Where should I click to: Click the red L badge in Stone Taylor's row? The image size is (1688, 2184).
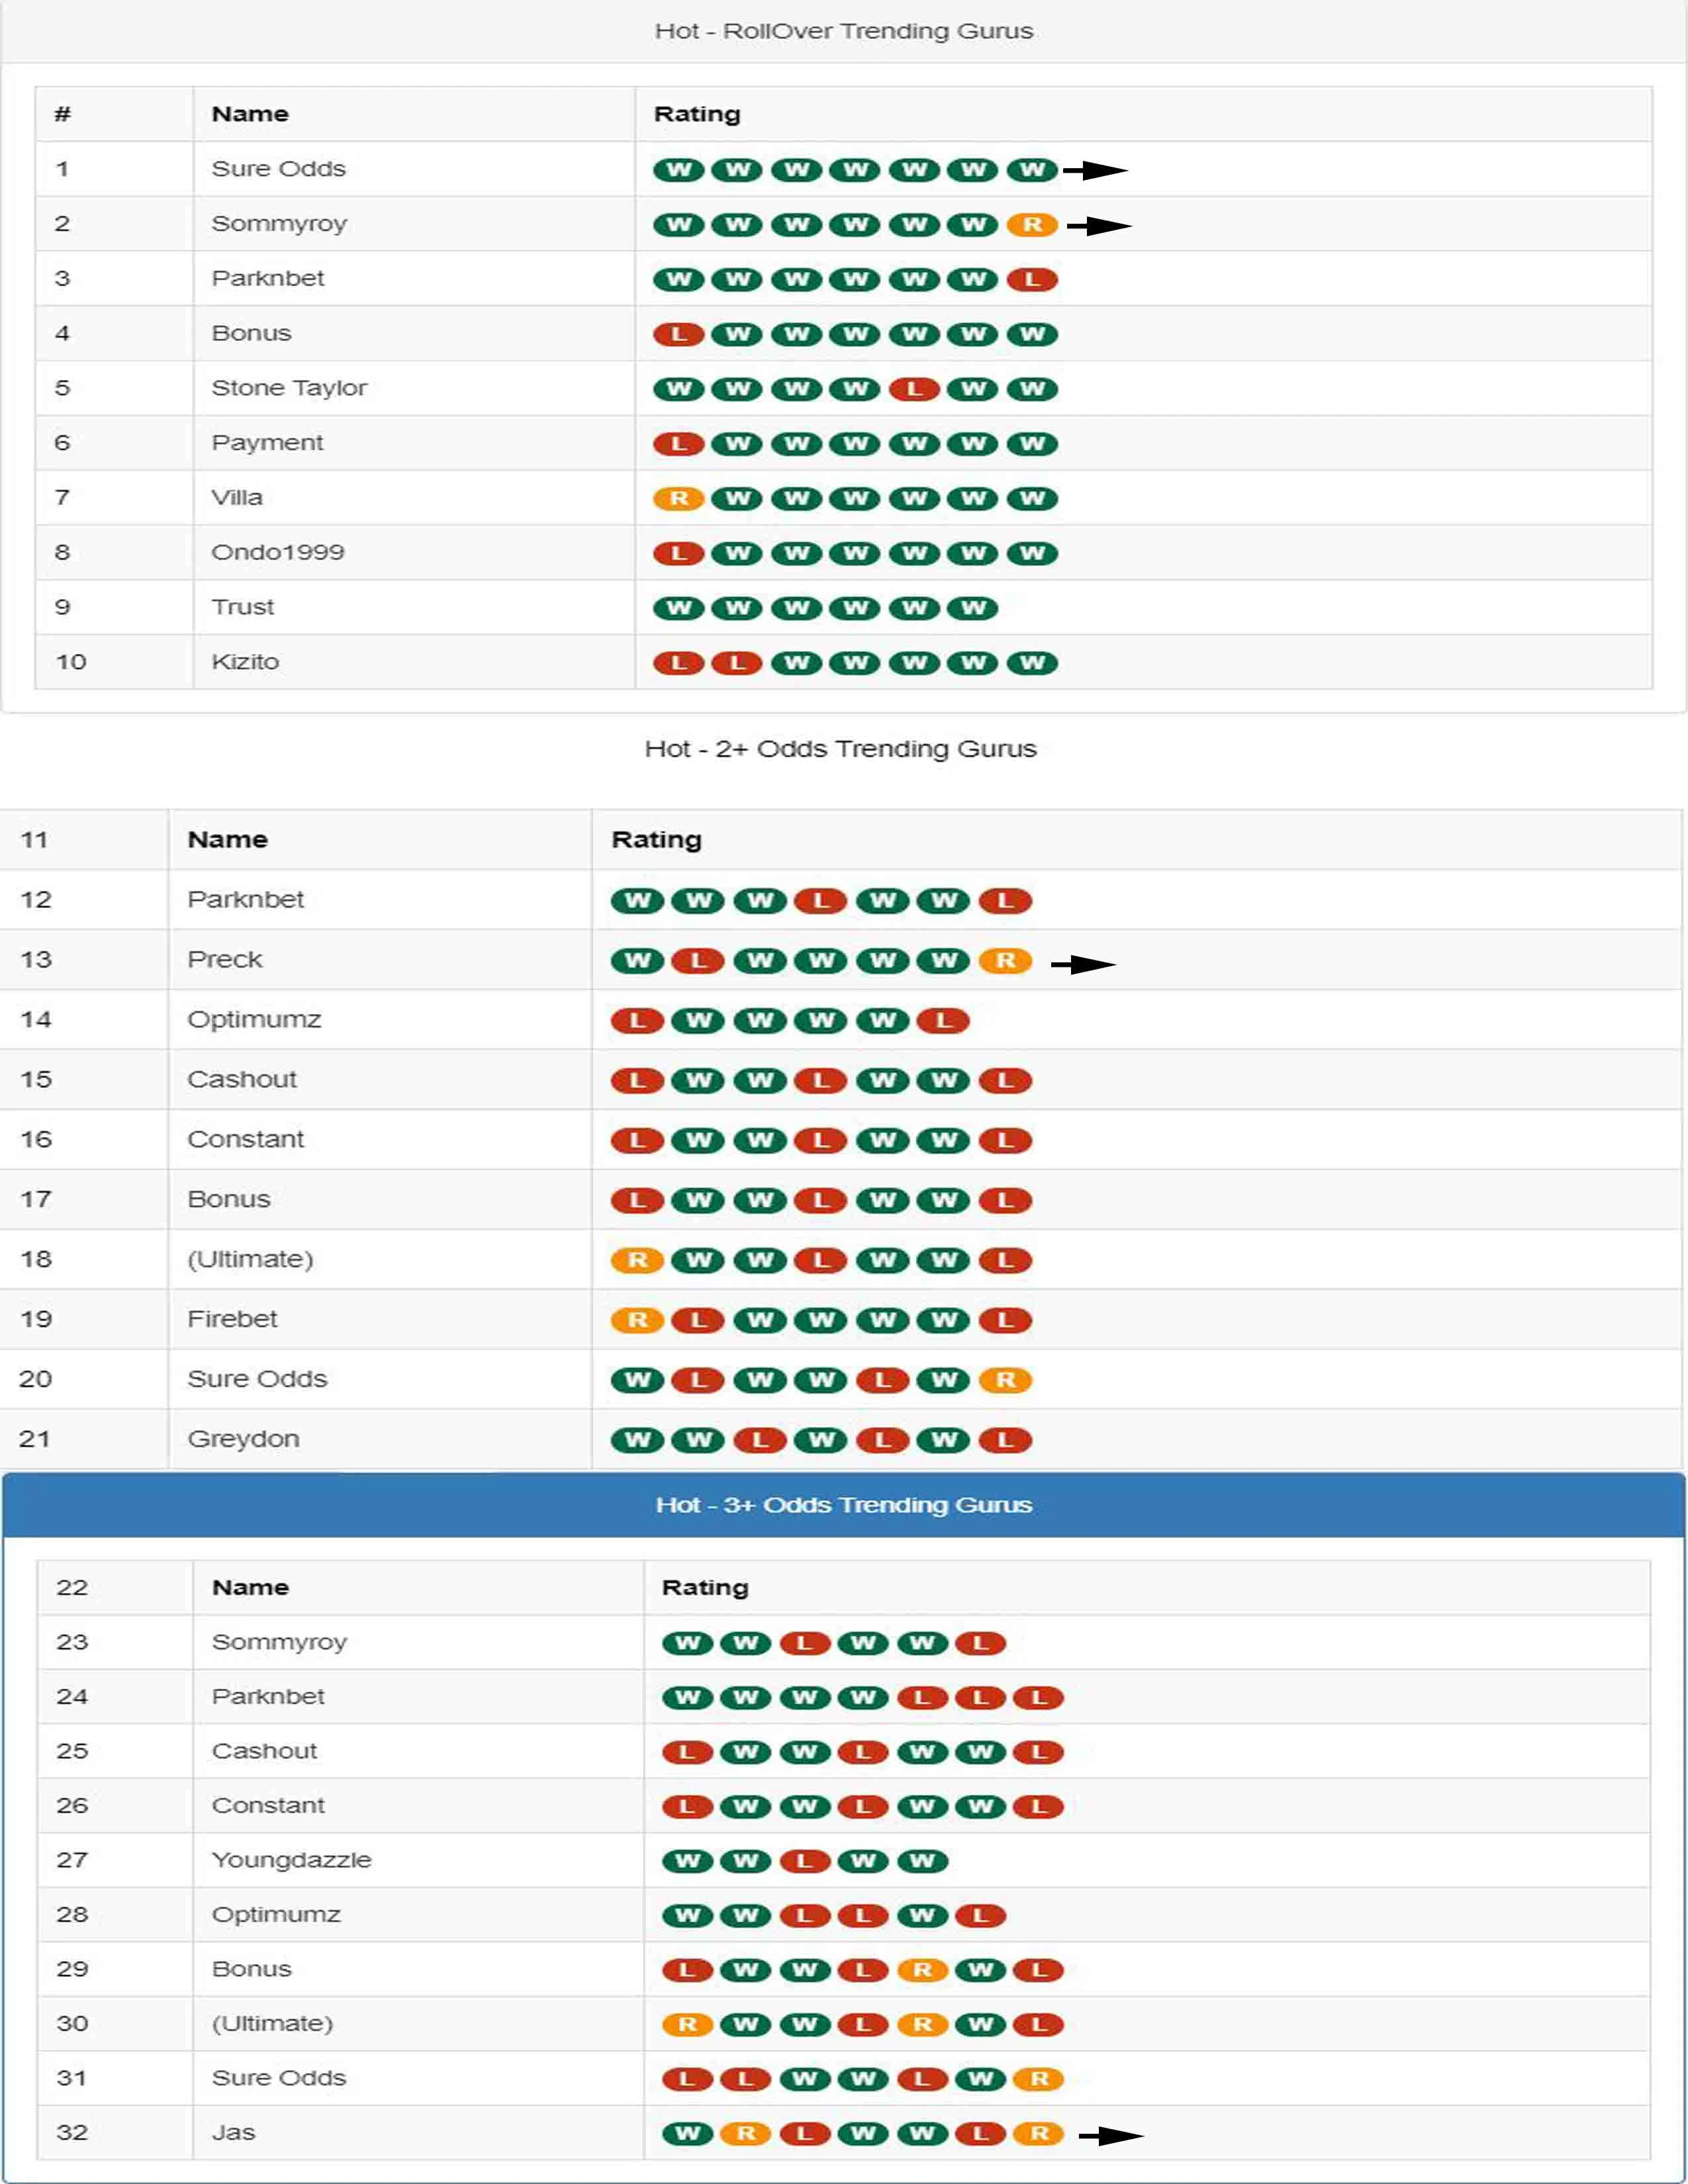(x=914, y=389)
